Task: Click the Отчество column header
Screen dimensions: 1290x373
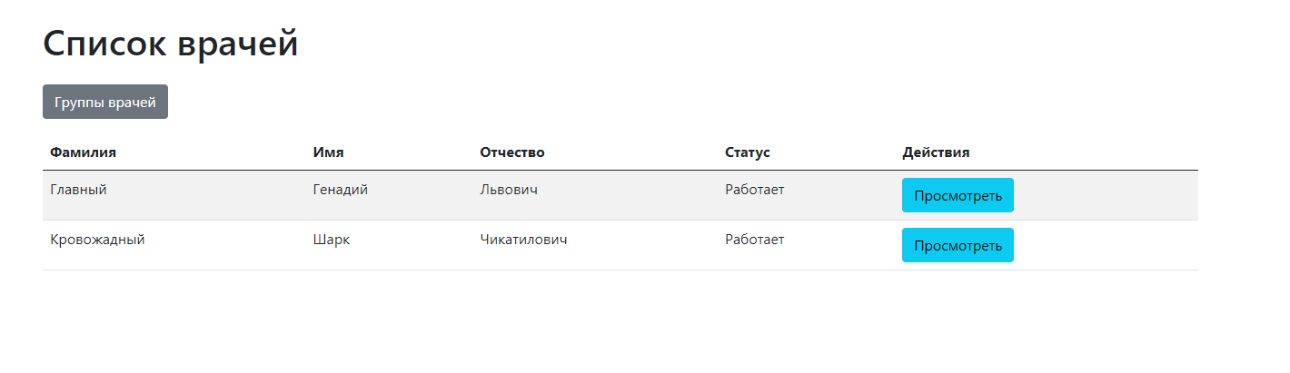Action: pyautogui.click(x=511, y=152)
